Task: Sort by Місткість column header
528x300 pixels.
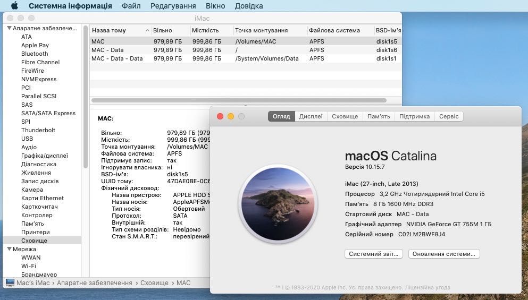Action: click(x=212, y=30)
